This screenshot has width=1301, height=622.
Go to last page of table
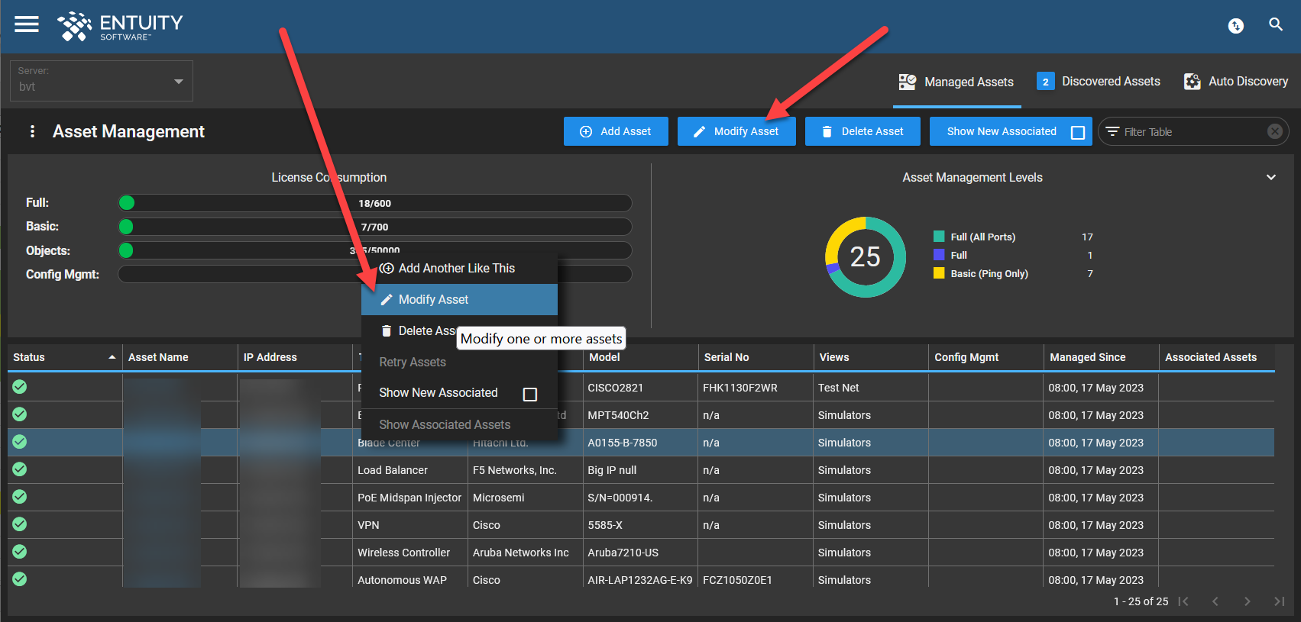pos(1280,601)
